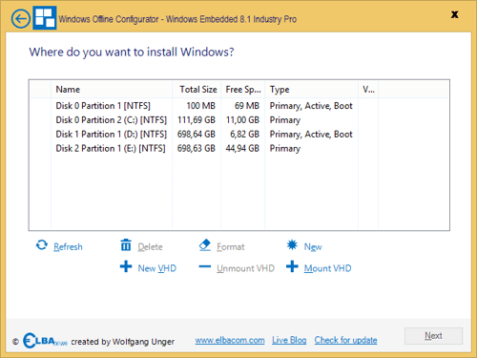Click the Format link

tap(231, 247)
